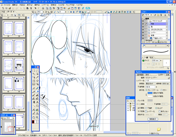This screenshot has width=176, height=137.
Task: Hide the 背景 layer
Action: click(x=143, y=36)
